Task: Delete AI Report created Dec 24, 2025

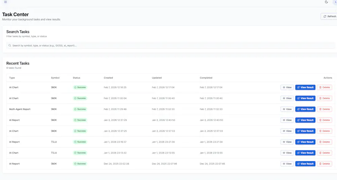Action: 324,164
